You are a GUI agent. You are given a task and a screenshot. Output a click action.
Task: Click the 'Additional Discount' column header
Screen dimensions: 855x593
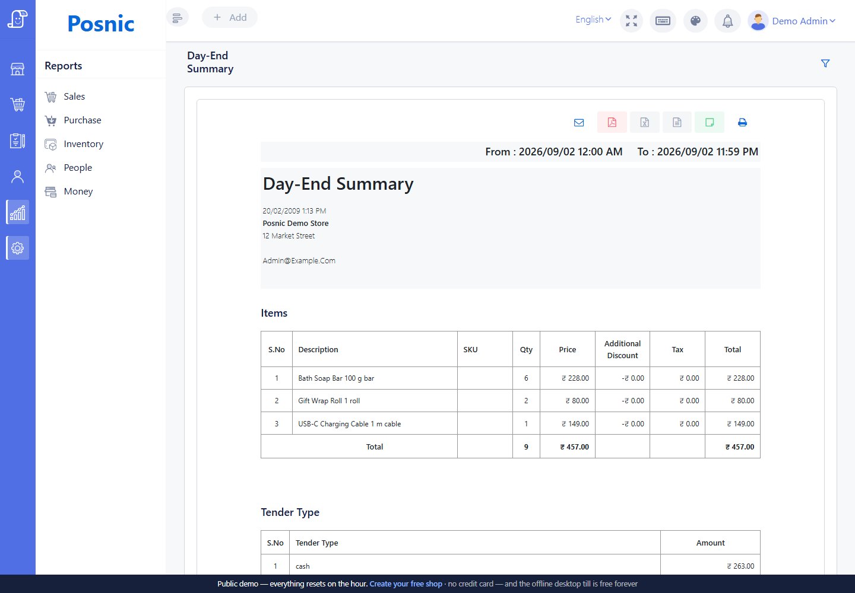tap(622, 349)
